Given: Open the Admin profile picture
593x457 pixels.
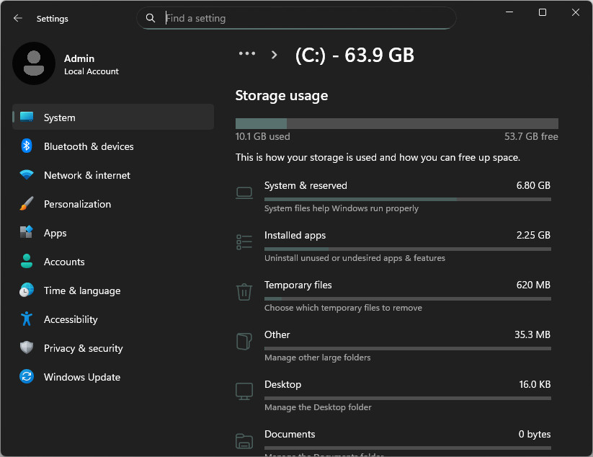Looking at the screenshot, I should tap(34, 63).
